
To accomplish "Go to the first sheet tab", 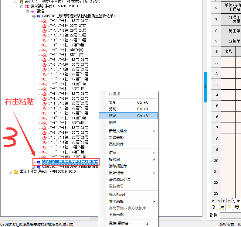I will (214, 201).
